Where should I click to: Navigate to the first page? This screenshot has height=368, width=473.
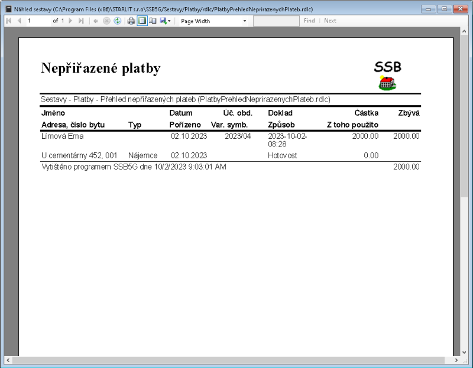(8, 21)
